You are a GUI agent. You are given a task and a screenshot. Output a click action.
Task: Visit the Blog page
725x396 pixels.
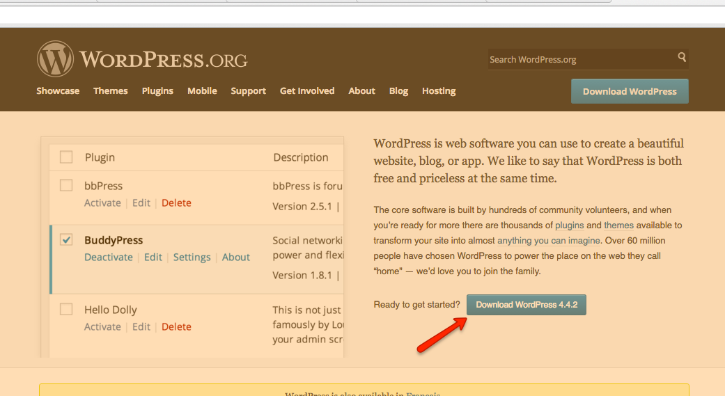pyautogui.click(x=398, y=91)
